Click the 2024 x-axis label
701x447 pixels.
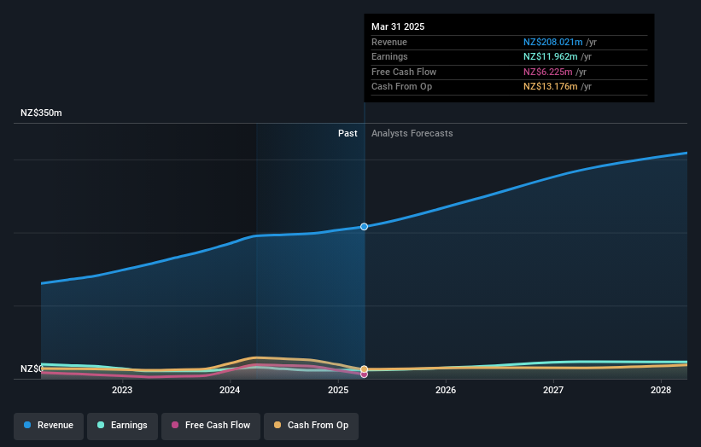point(230,391)
